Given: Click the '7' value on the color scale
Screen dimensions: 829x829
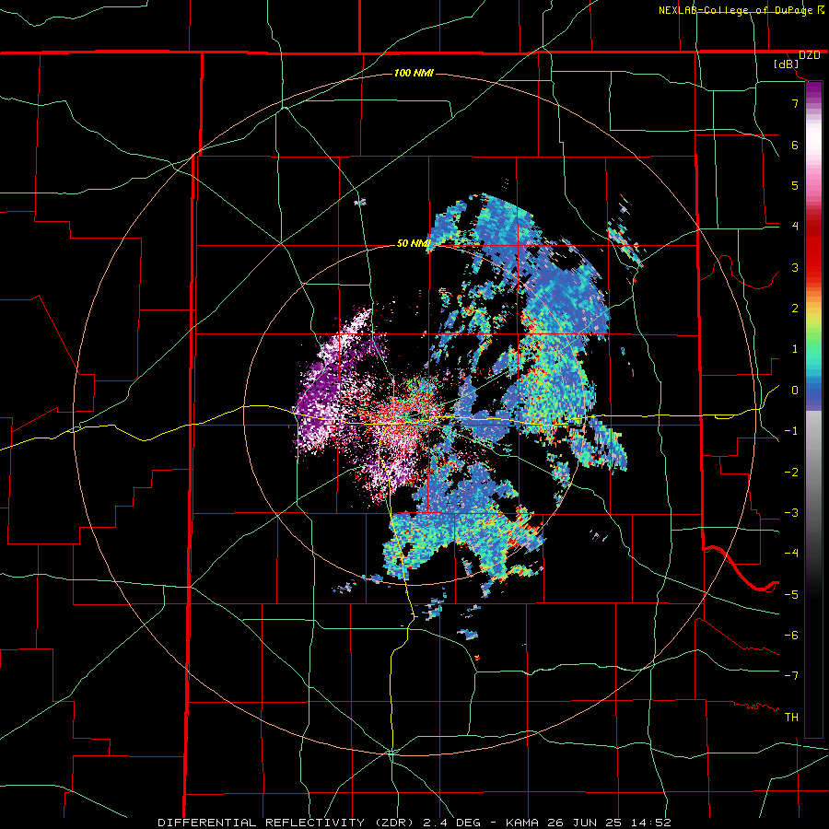Looking at the screenshot, I should 795,103.
